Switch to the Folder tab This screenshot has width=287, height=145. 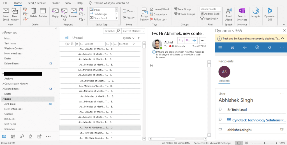pyautogui.click(x=55, y=3)
